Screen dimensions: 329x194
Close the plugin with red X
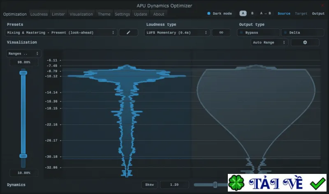(x=322, y=5)
